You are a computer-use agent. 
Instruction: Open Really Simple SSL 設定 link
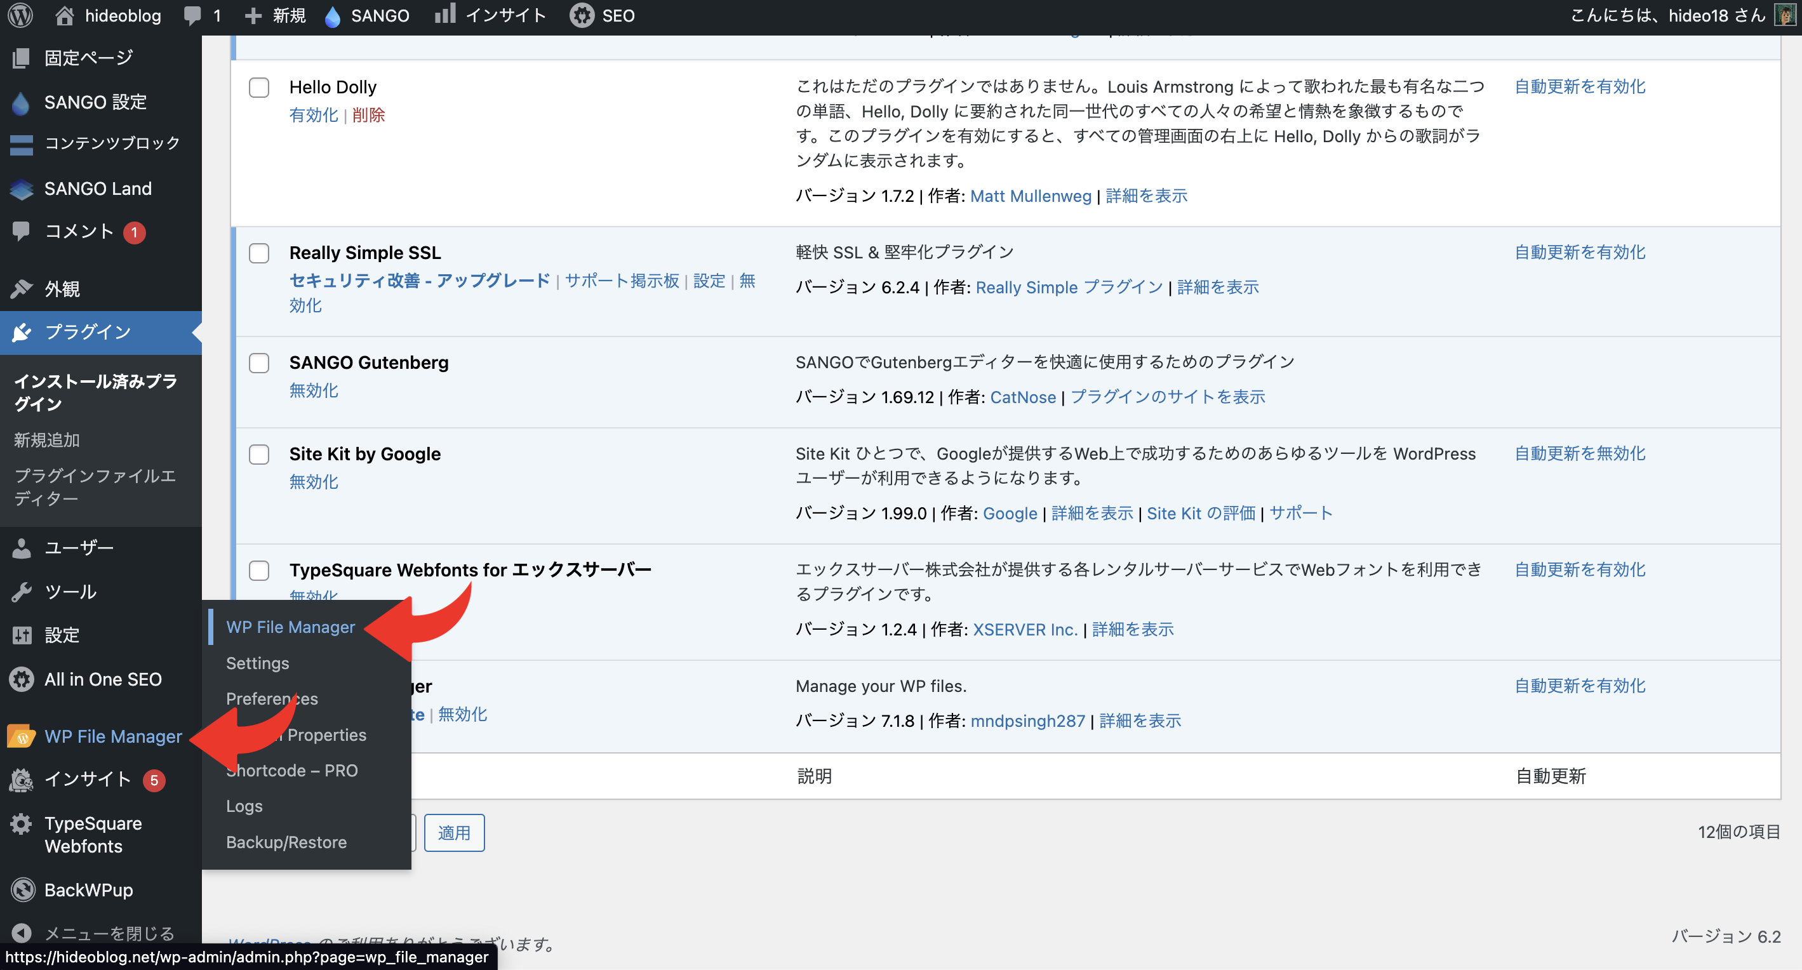709,281
